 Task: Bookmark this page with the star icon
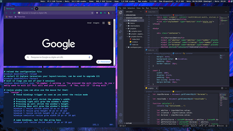[92, 13]
